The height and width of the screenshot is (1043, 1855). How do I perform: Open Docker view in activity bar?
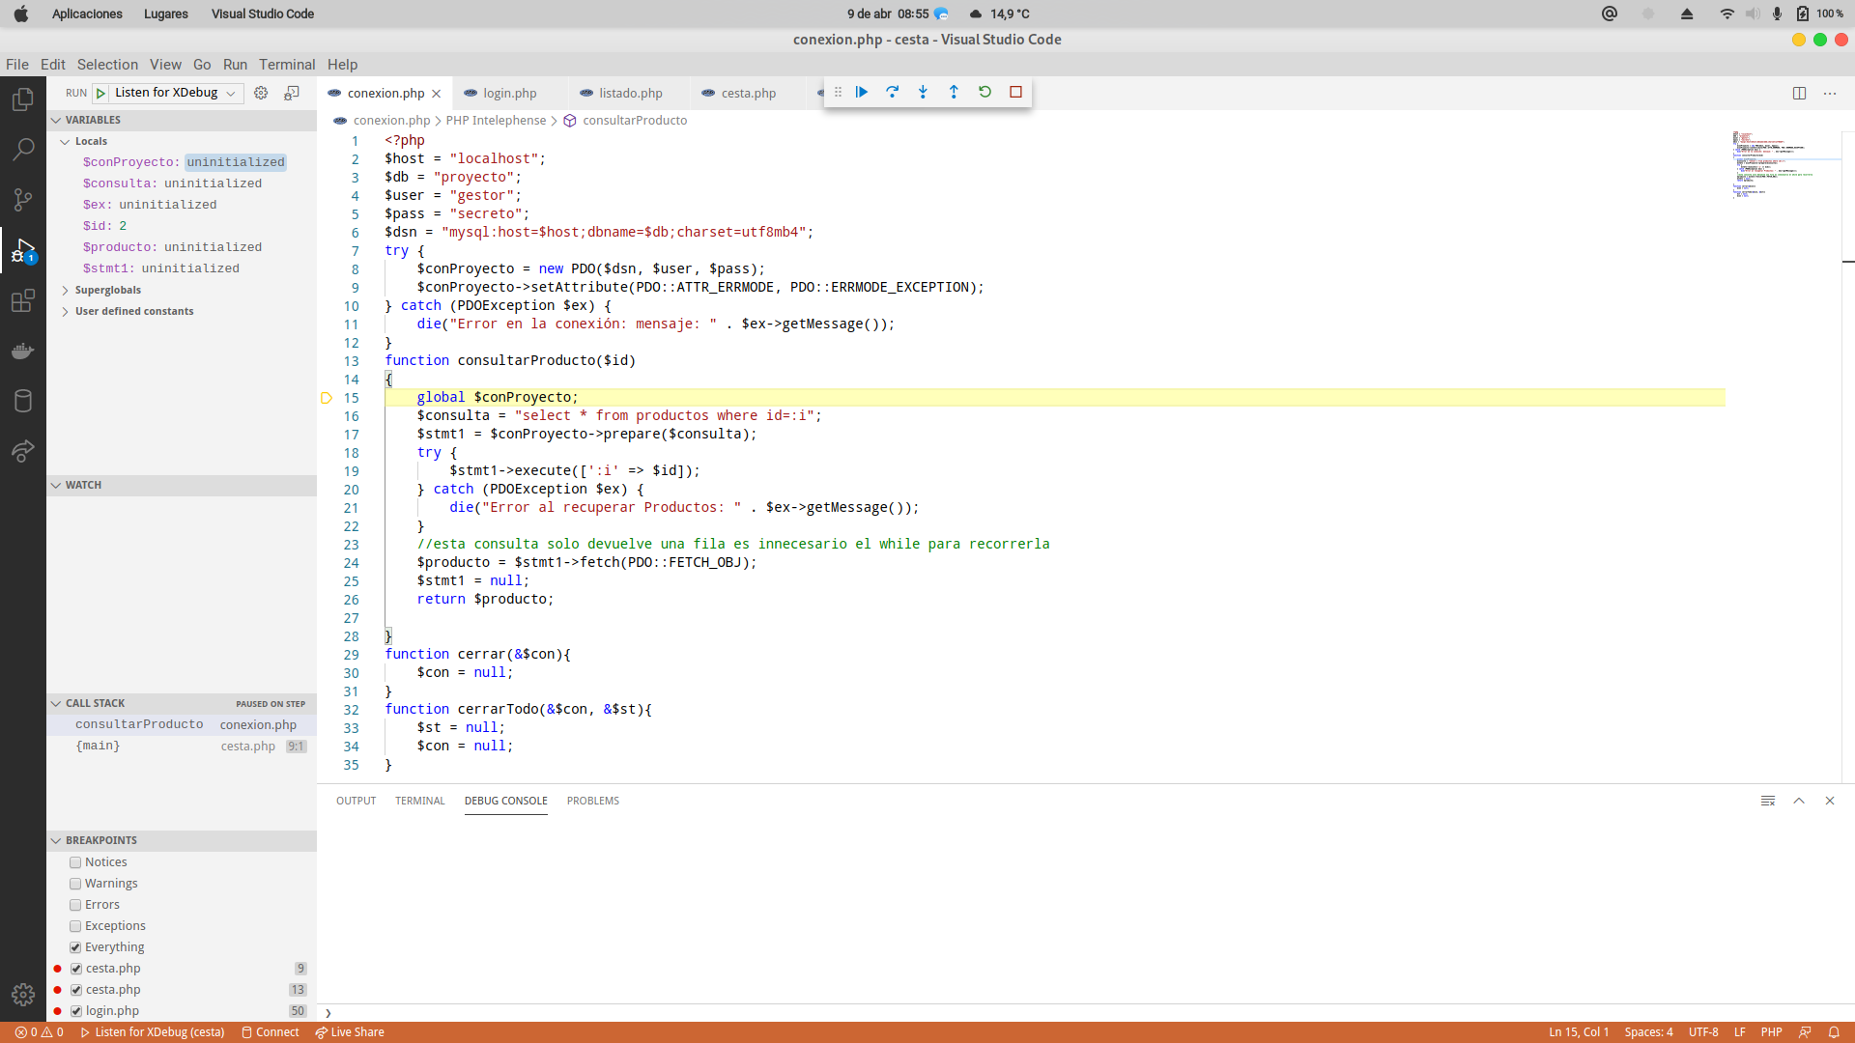(23, 351)
